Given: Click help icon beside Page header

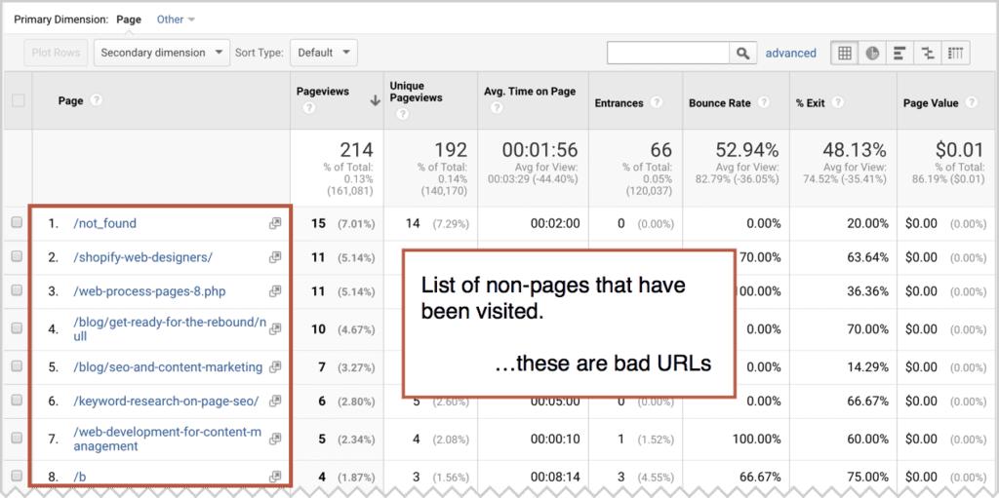Looking at the screenshot, I should [97, 100].
